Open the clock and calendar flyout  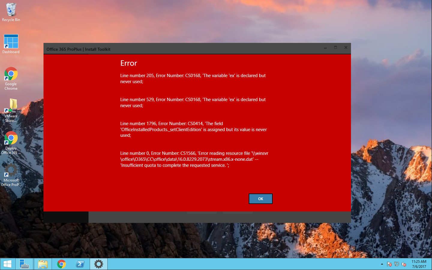(x=419, y=264)
